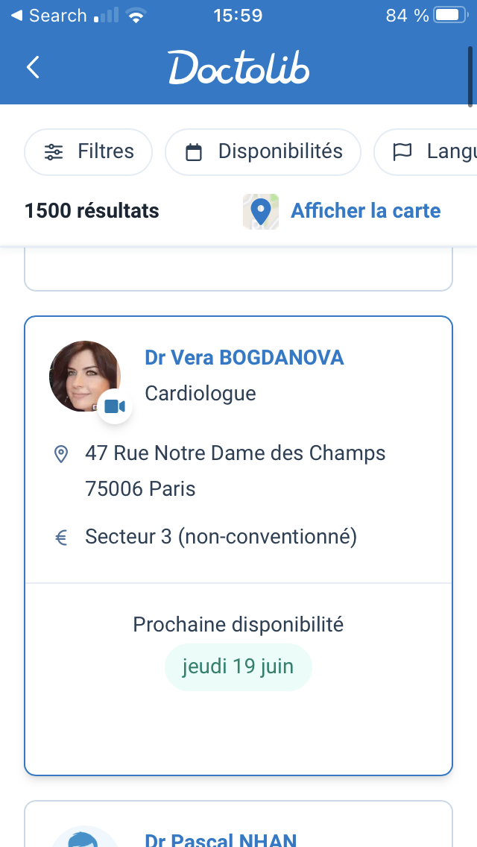Tap the address 47 Rue Notre Dame des Champs
477x847 pixels.
236,453
